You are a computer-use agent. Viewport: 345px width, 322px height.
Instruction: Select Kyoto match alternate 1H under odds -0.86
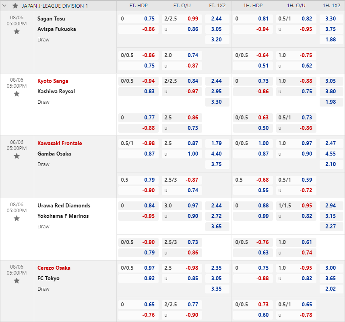[296, 128]
